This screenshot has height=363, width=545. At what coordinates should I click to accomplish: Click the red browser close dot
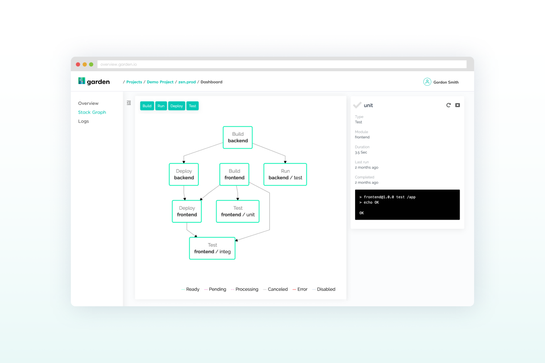click(x=78, y=64)
